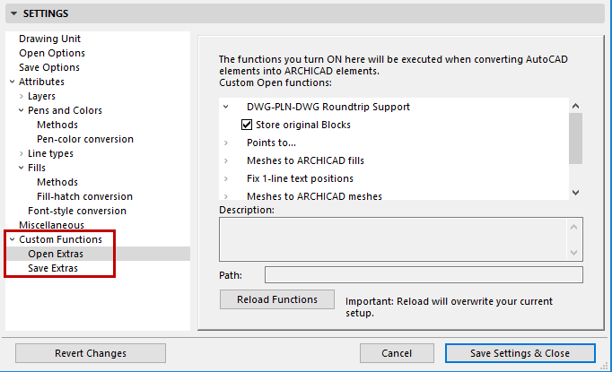Viewport: 612px width, 372px height.
Task: Toggle Store original Blocks checkbox
Action: tap(248, 125)
